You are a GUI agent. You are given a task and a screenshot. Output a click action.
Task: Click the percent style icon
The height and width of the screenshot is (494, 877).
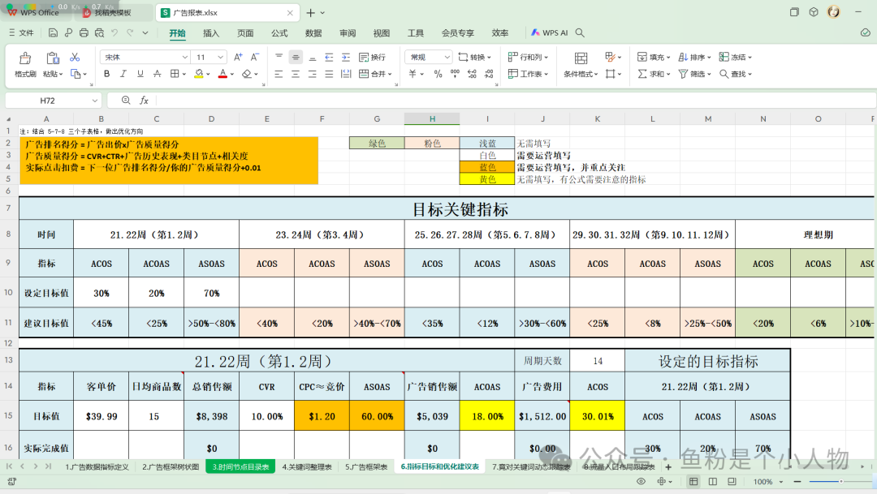coord(438,74)
